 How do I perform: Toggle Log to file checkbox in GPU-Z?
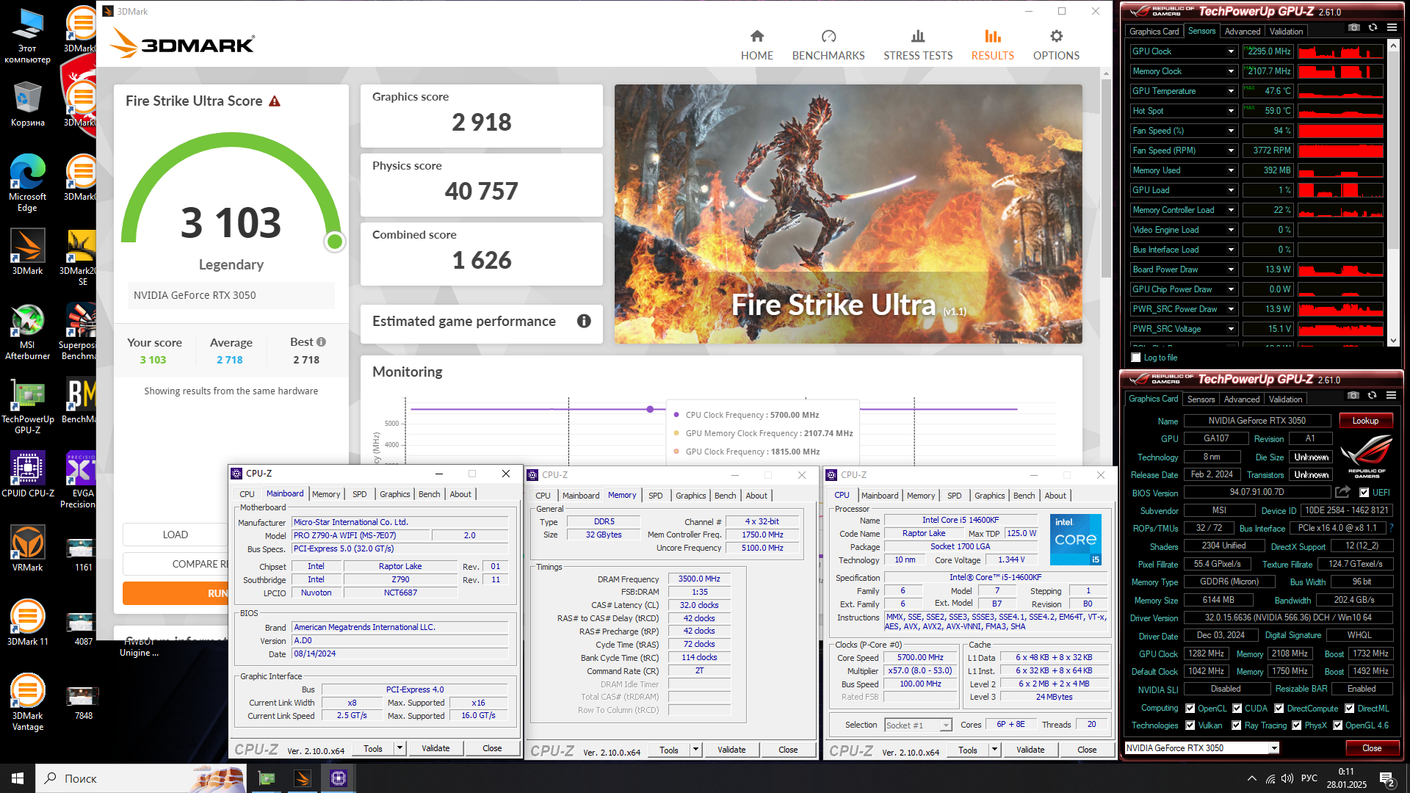click(x=1136, y=358)
